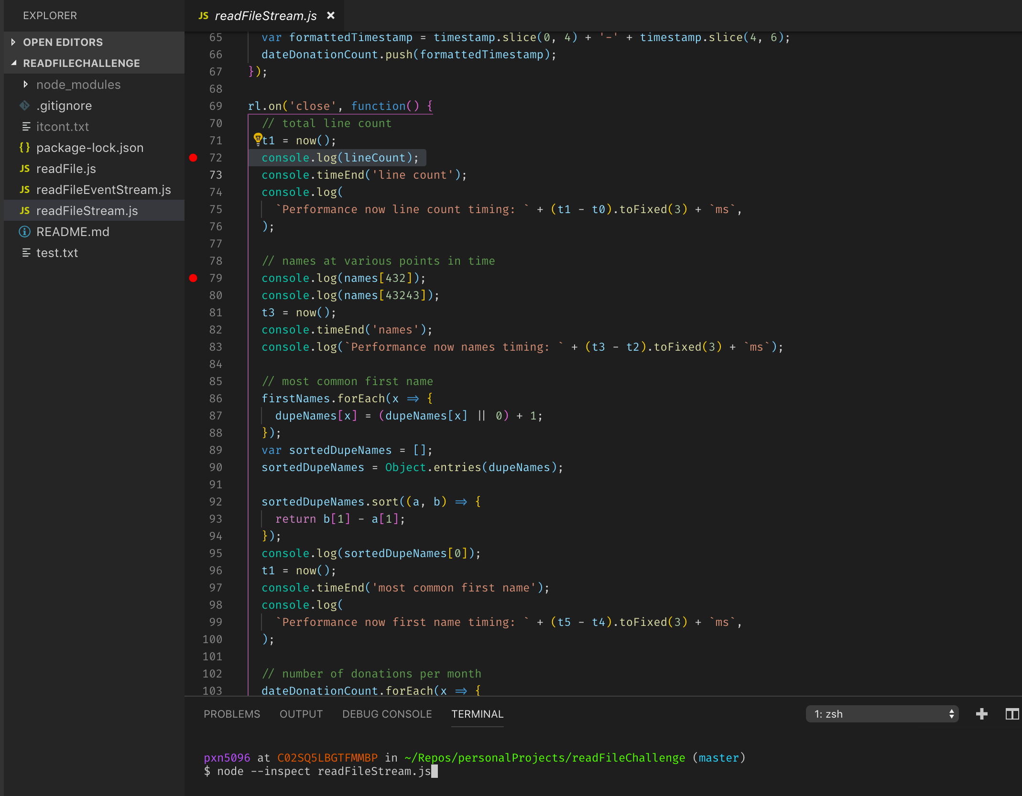Open the '1: zsh' terminal selector dropdown
The height and width of the screenshot is (796, 1022).
[881, 714]
